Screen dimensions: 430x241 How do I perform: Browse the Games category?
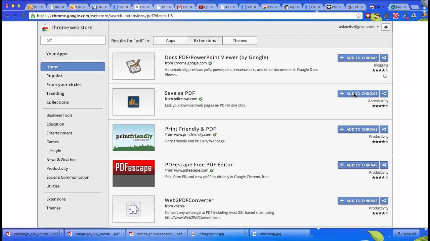[x=52, y=142]
